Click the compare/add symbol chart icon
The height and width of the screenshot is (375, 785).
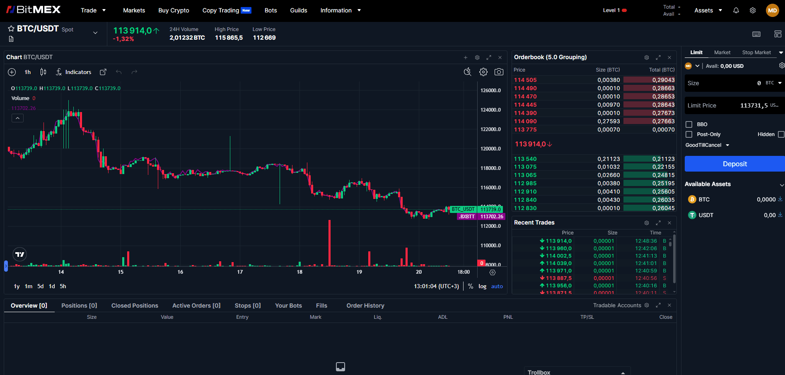click(x=12, y=72)
